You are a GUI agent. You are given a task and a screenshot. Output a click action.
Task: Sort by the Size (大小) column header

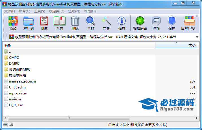pyautogui.click(x=176, y=45)
